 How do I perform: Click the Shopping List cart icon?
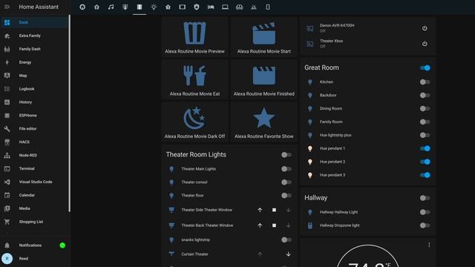tap(7, 222)
